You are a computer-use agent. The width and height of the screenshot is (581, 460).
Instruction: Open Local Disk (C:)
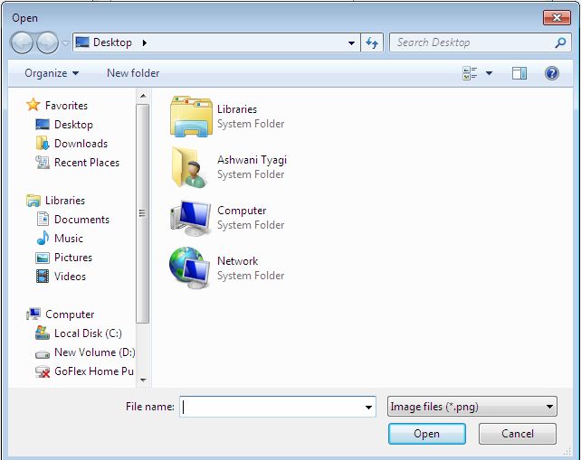tap(88, 333)
